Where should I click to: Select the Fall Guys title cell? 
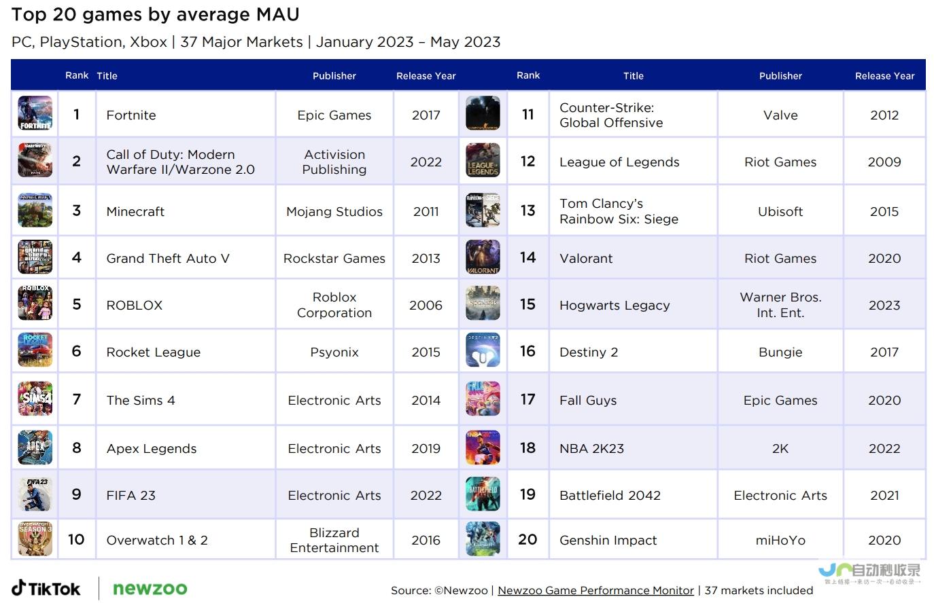[633, 400]
